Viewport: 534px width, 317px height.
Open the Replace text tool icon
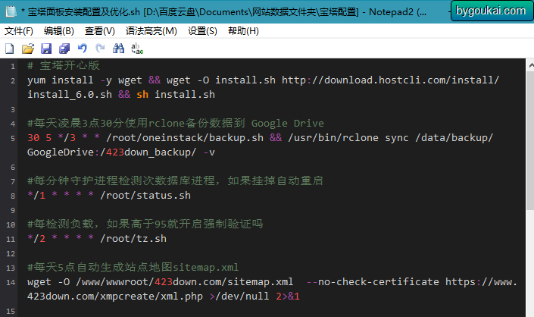point(137,49)
